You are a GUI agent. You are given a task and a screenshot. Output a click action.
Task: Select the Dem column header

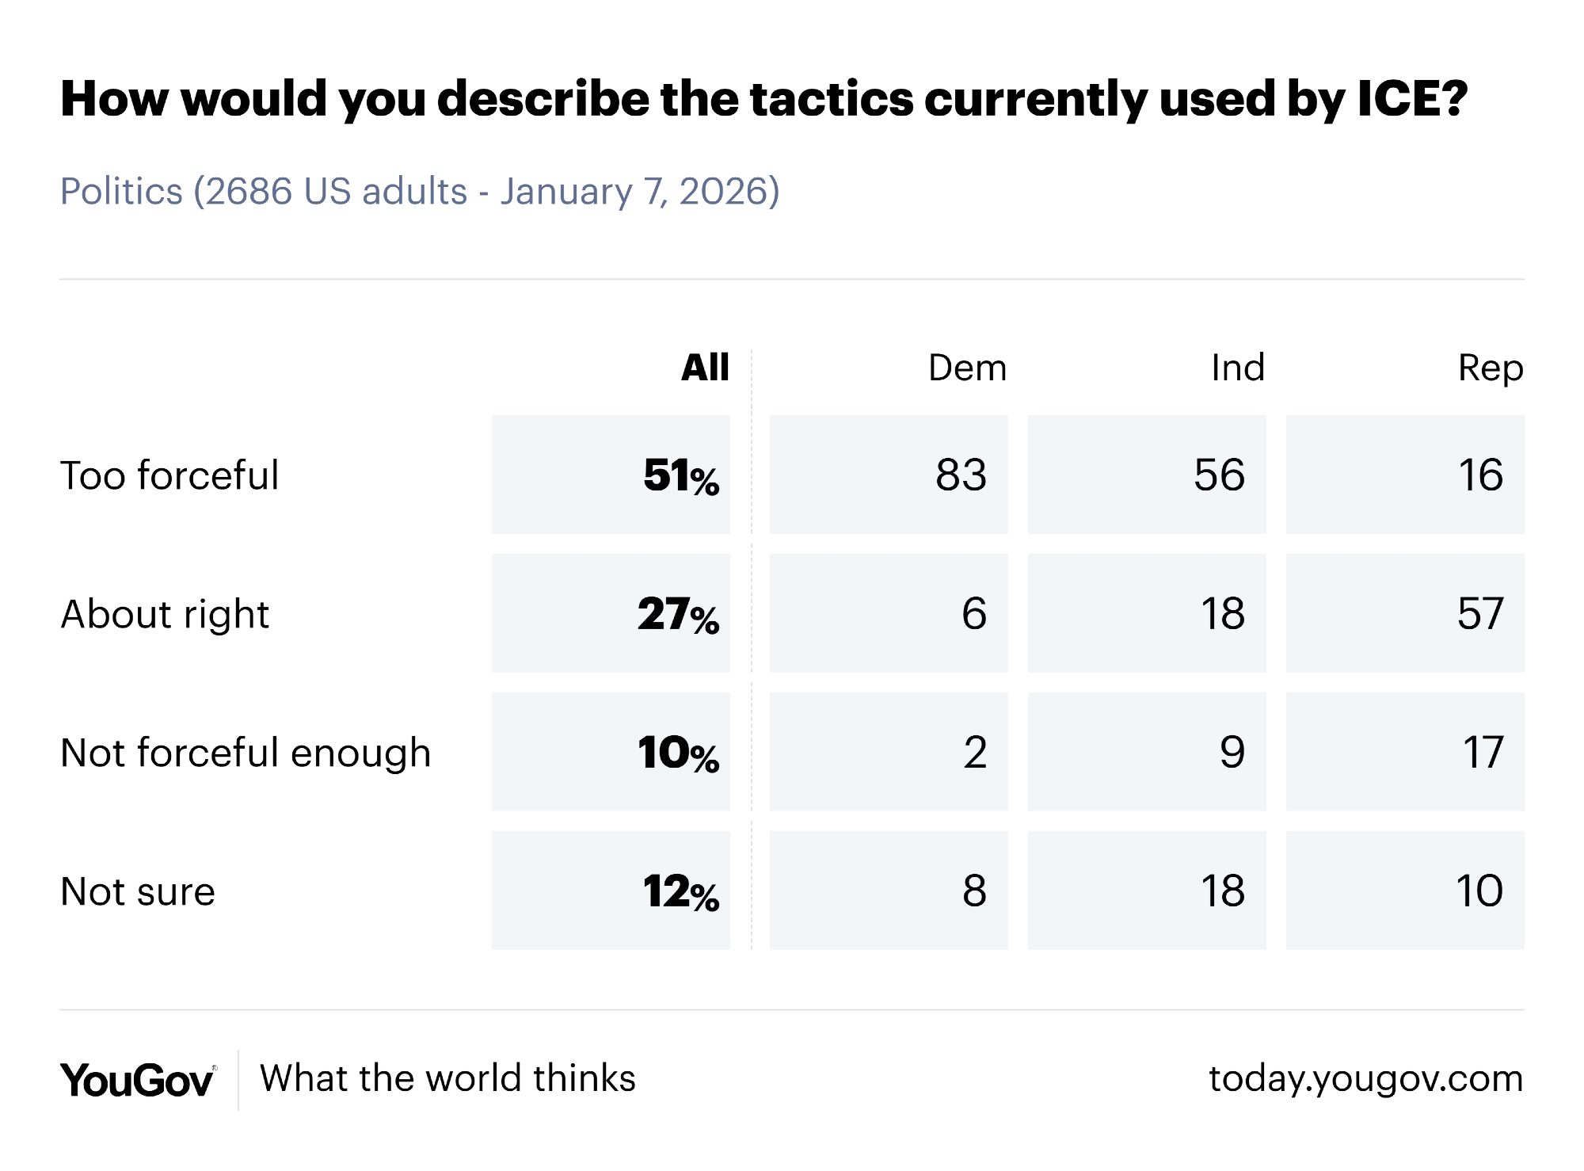(967, 368)
